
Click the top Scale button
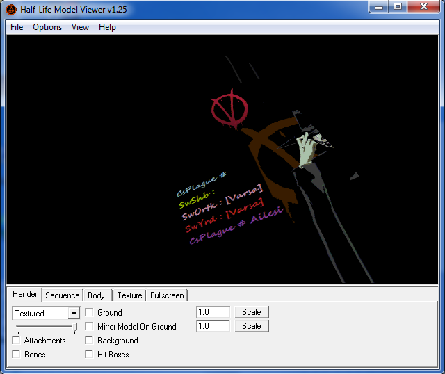pyautogui.click(x=251, y=312)
